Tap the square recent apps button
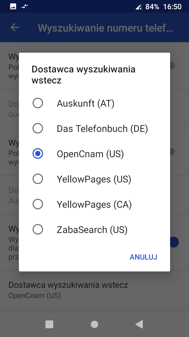This screenshot has width=189, height=337. [x=49, y=324]
